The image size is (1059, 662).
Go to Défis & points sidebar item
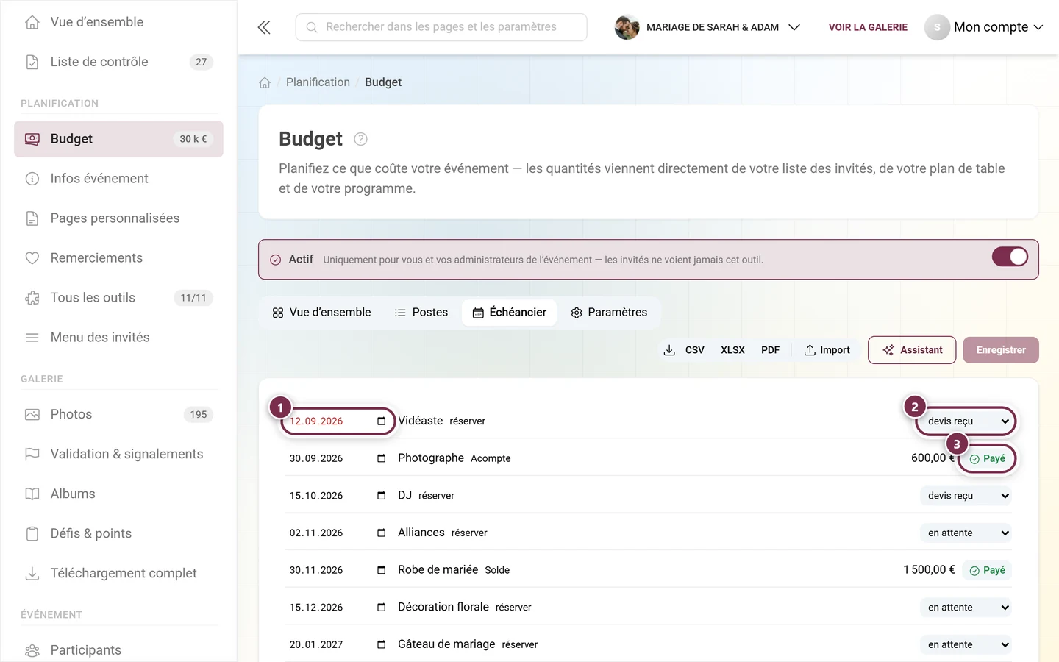[x=118, y=533]
